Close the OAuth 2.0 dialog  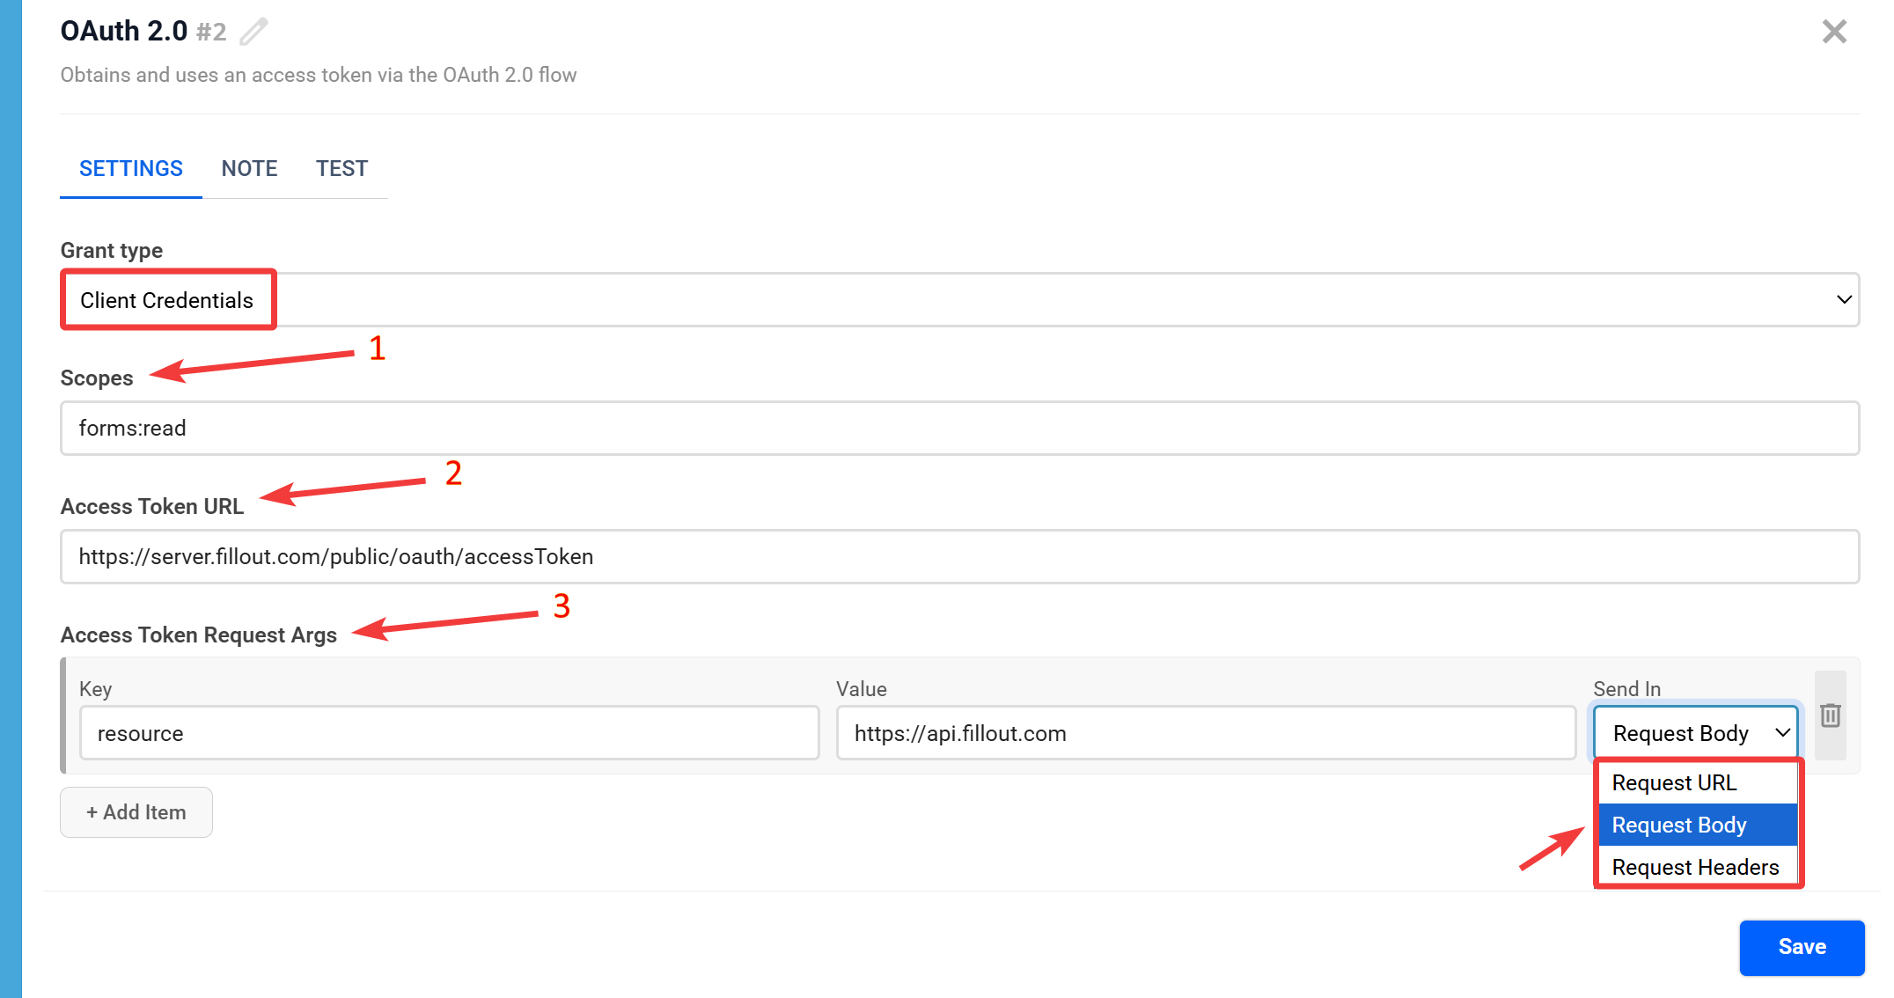1833,32
